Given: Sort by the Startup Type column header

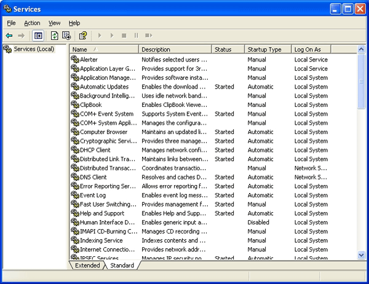Looking at the screenshot, I should click(268, 49).
